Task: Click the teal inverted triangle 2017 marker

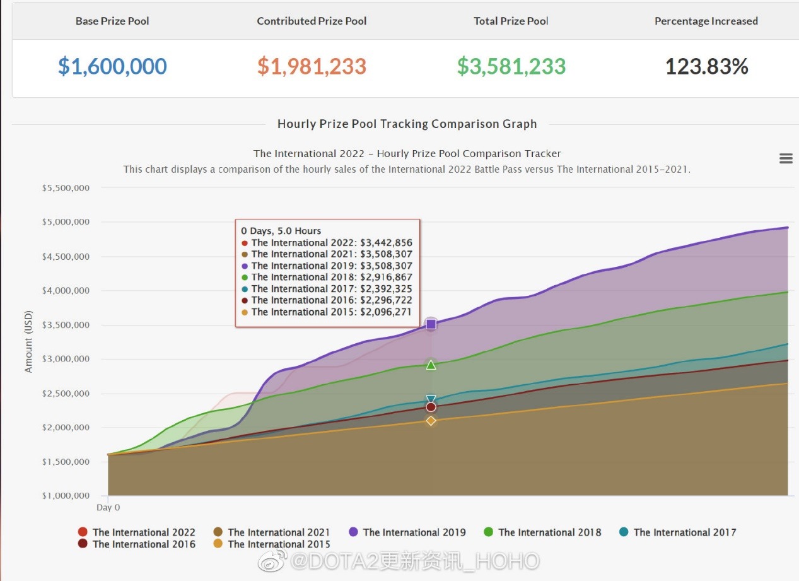Action: [431, 399]
